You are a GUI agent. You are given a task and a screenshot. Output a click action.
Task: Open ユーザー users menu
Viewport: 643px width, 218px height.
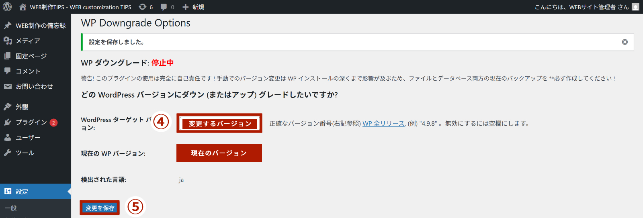pyautogui.click(x=28, y=137)
